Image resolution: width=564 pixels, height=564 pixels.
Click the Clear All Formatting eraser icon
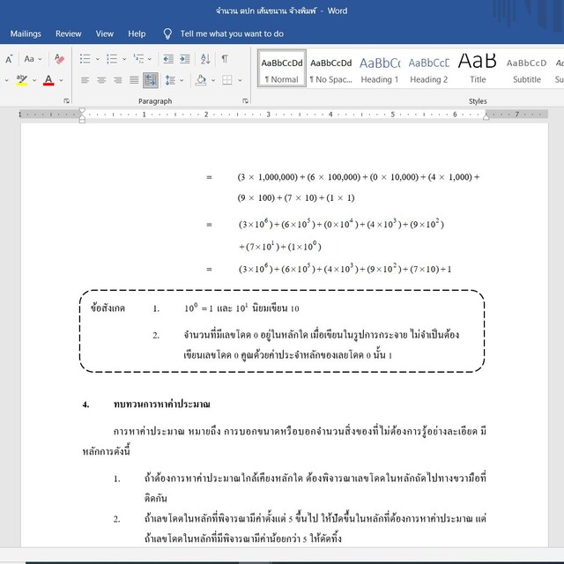60,59
